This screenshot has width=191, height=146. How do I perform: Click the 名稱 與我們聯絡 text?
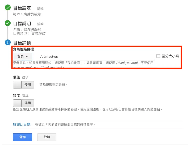coord(27,30)
